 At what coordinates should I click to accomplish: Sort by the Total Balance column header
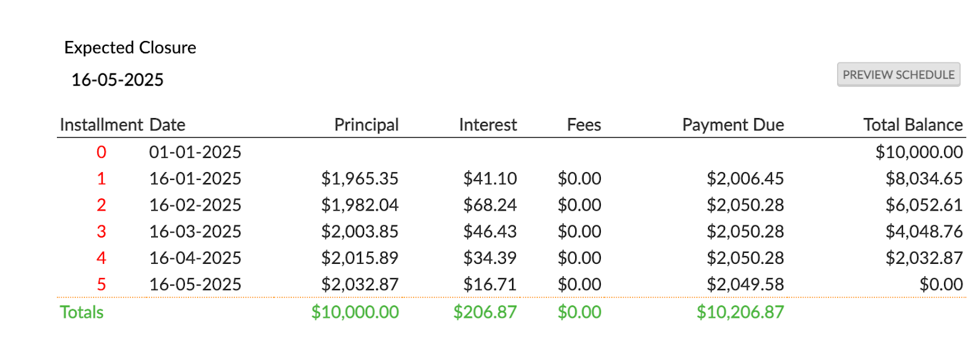(912, 124)
